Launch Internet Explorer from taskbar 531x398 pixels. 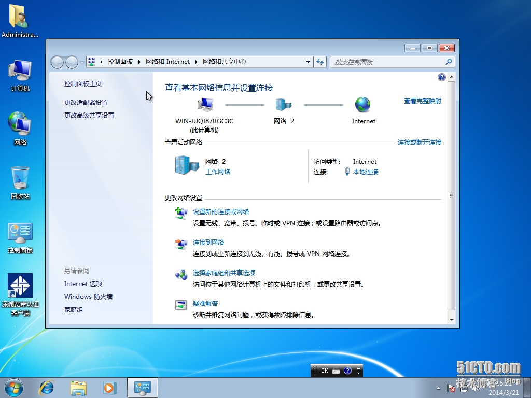[x=46, y=388]
